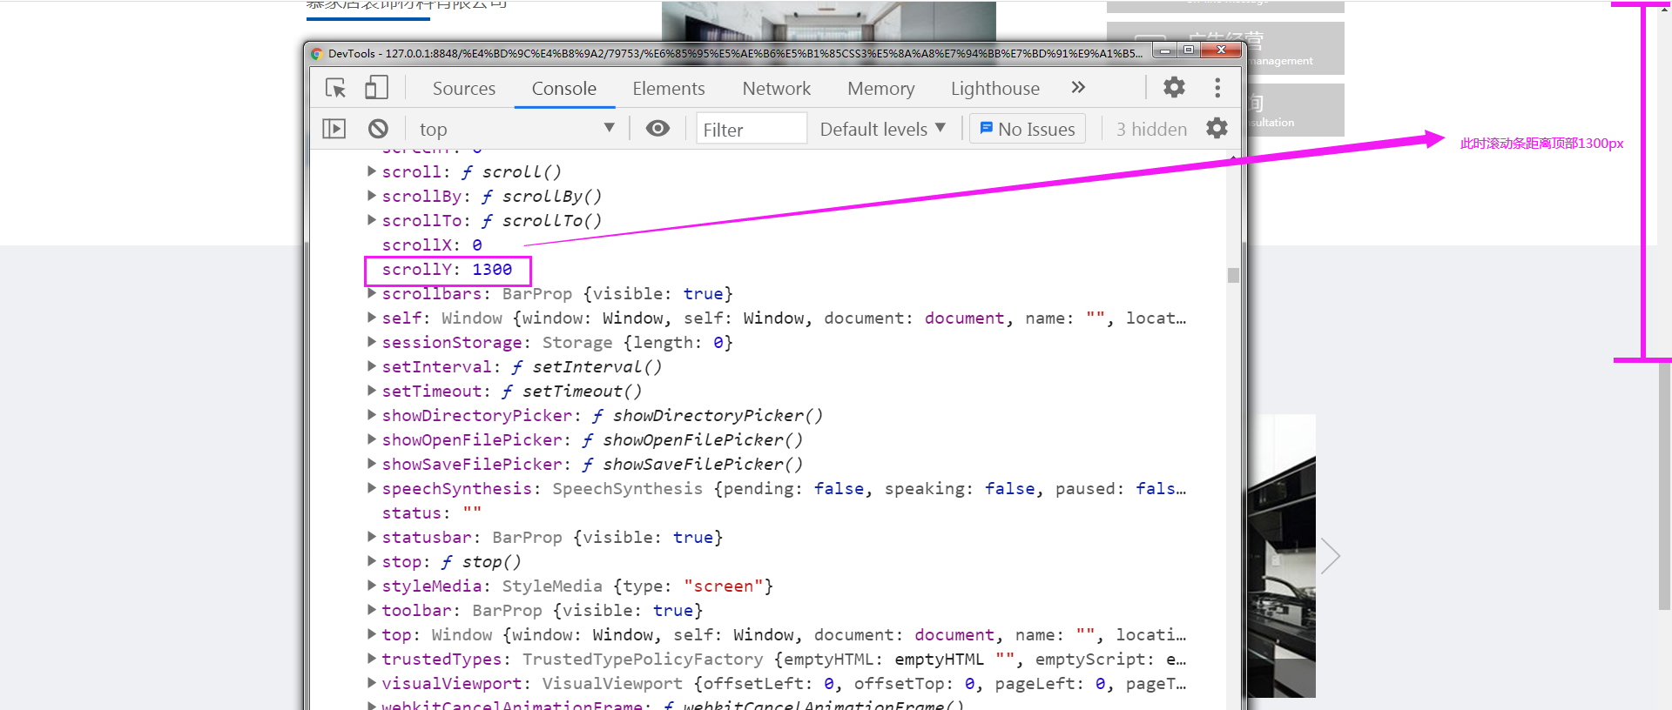Expand the toolbar BarProp entry
The height and width of the screenshot is (710, 1672).
pos(372,610)
